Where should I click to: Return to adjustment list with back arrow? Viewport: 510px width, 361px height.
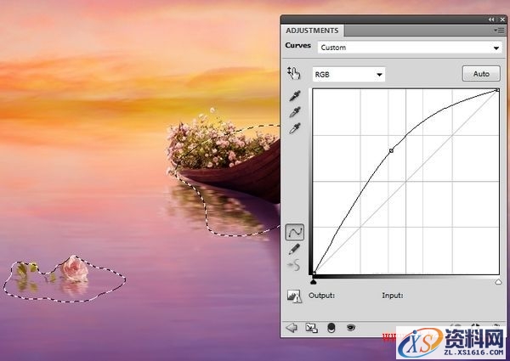click(x=292, y=328)
